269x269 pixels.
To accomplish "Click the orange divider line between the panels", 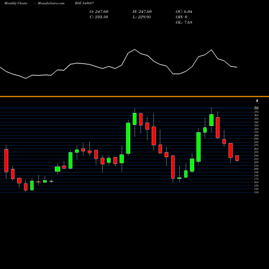I will pyautogui.click(x=134, y=96).
